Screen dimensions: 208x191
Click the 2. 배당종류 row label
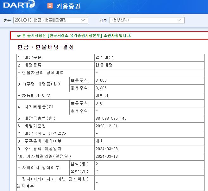click(x=30, y=65)
